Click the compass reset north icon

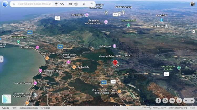tap(179, 101)
